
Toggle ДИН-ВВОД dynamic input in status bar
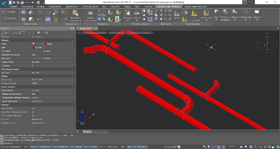113,147
